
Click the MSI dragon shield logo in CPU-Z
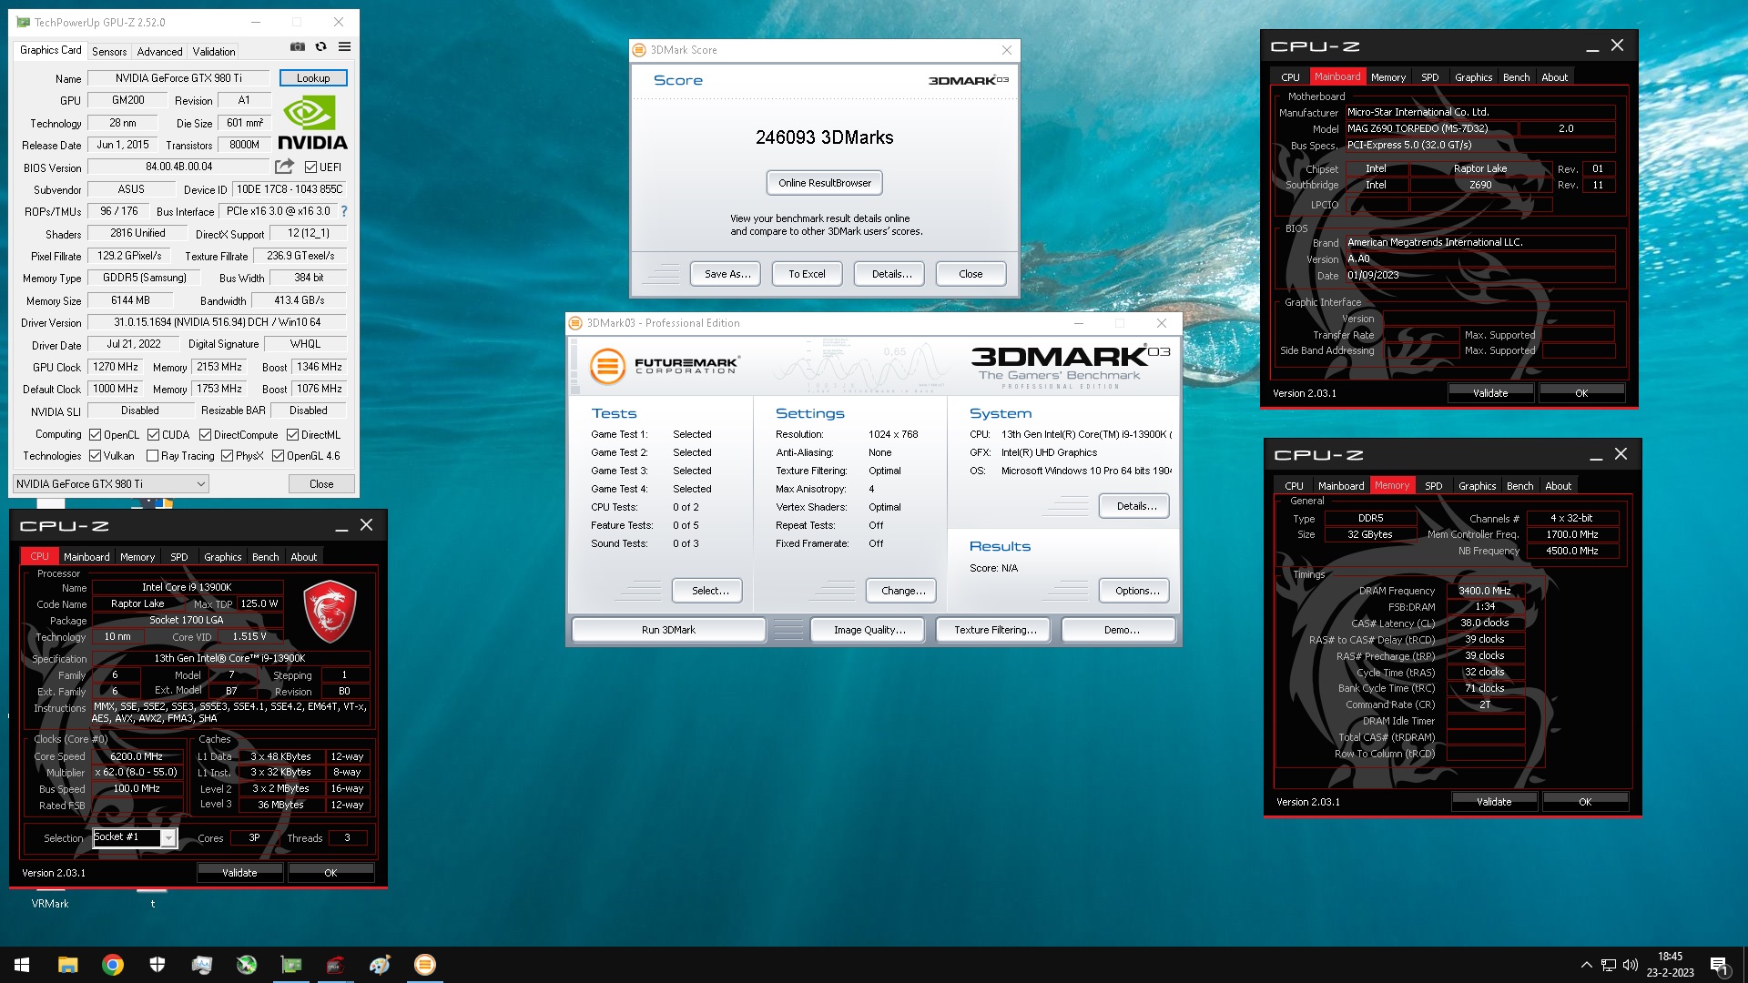point(329,611)
